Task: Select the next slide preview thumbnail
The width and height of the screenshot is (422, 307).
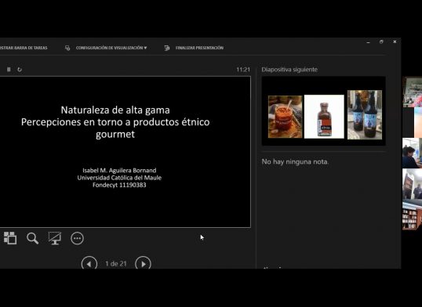Action: click(x=324, y=111)
